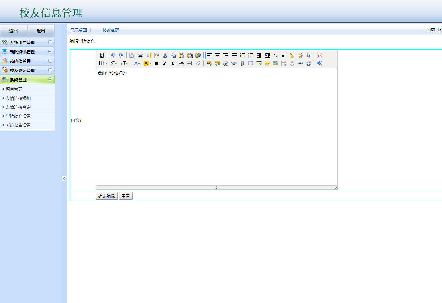
Task: Click the 确定编辑 button
Action: click(107, 196)
